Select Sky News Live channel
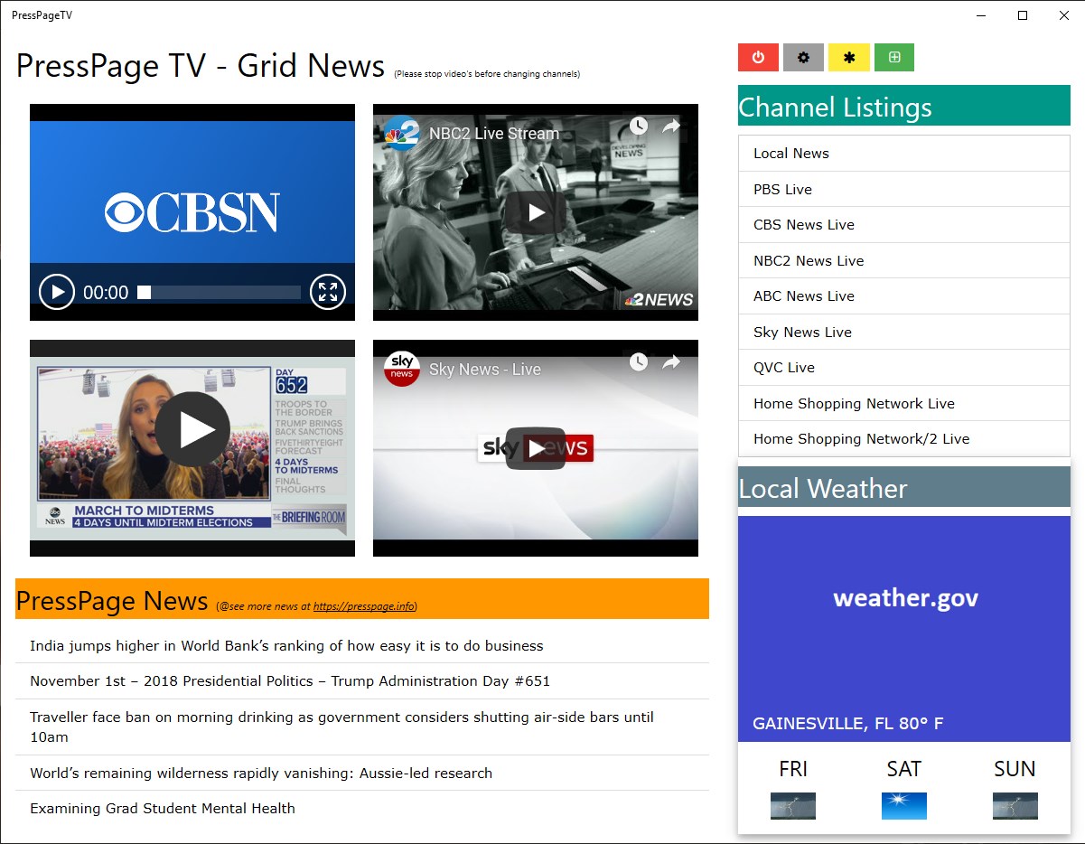 904,333
